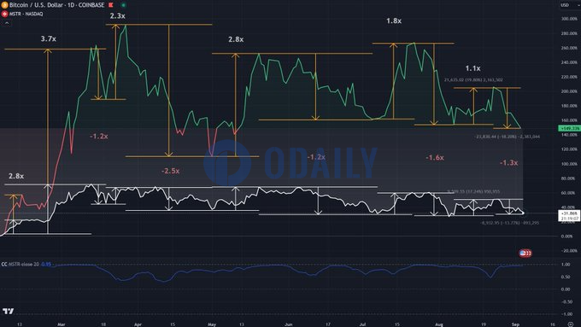Click the May label on time axis

click(x=212, y=324)
